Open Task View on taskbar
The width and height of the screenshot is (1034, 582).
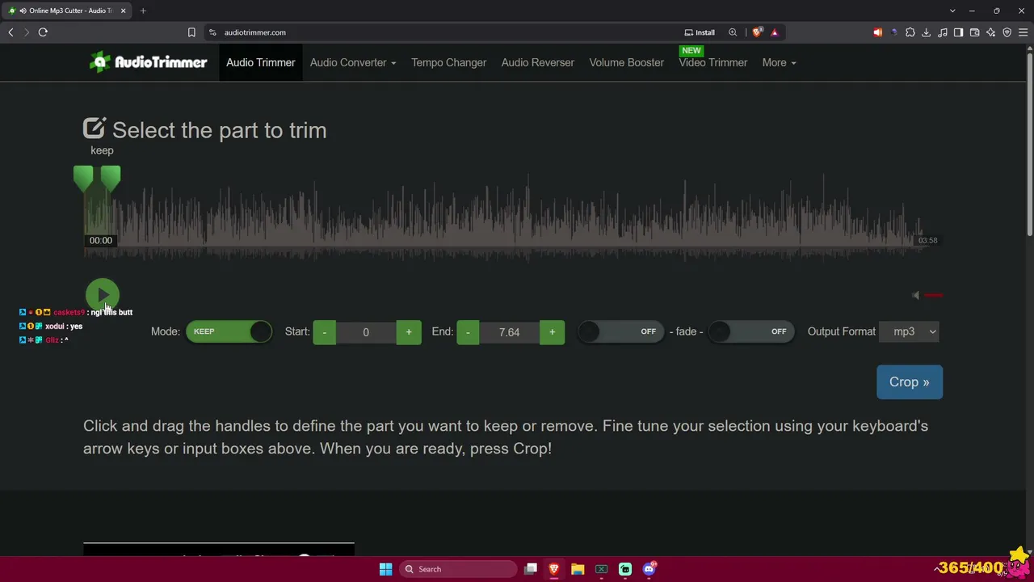pos(531,569)
